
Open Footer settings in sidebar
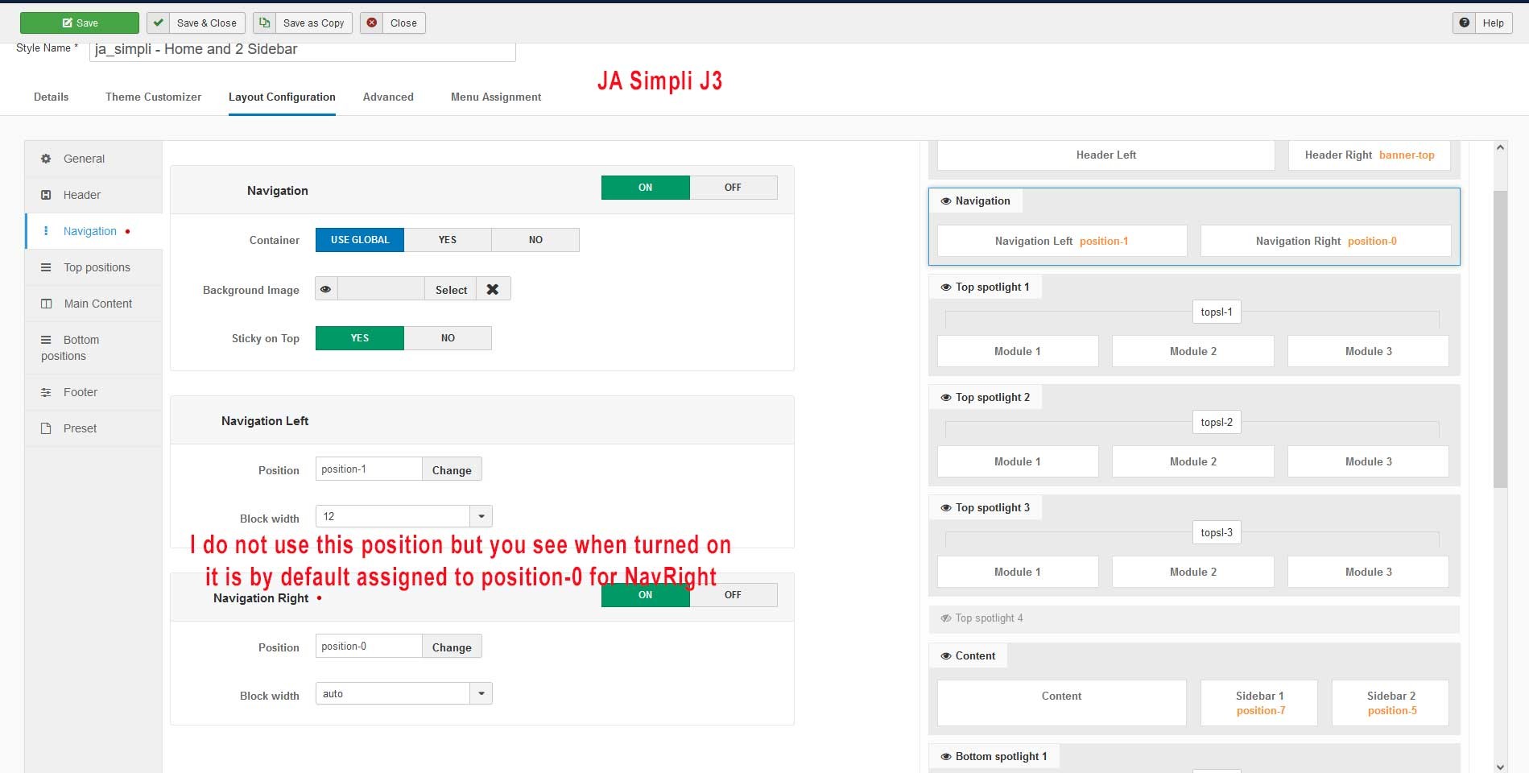[94, 392]
